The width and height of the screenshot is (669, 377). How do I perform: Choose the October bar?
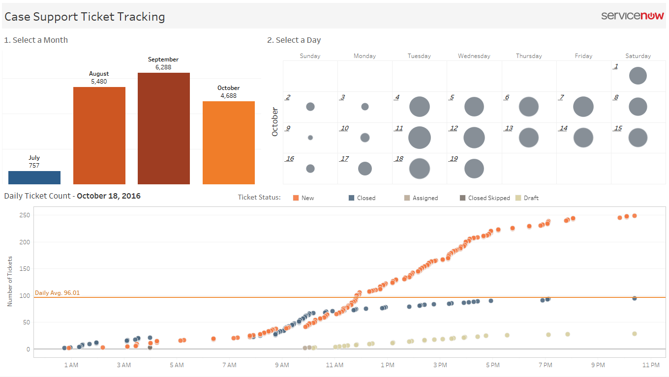(229, 143)
